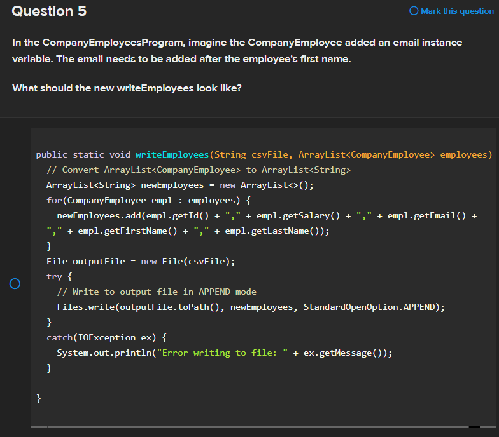
Task: Click the 'empl.getFirstName()' continuation line
Action: click(x=188, y=231)
